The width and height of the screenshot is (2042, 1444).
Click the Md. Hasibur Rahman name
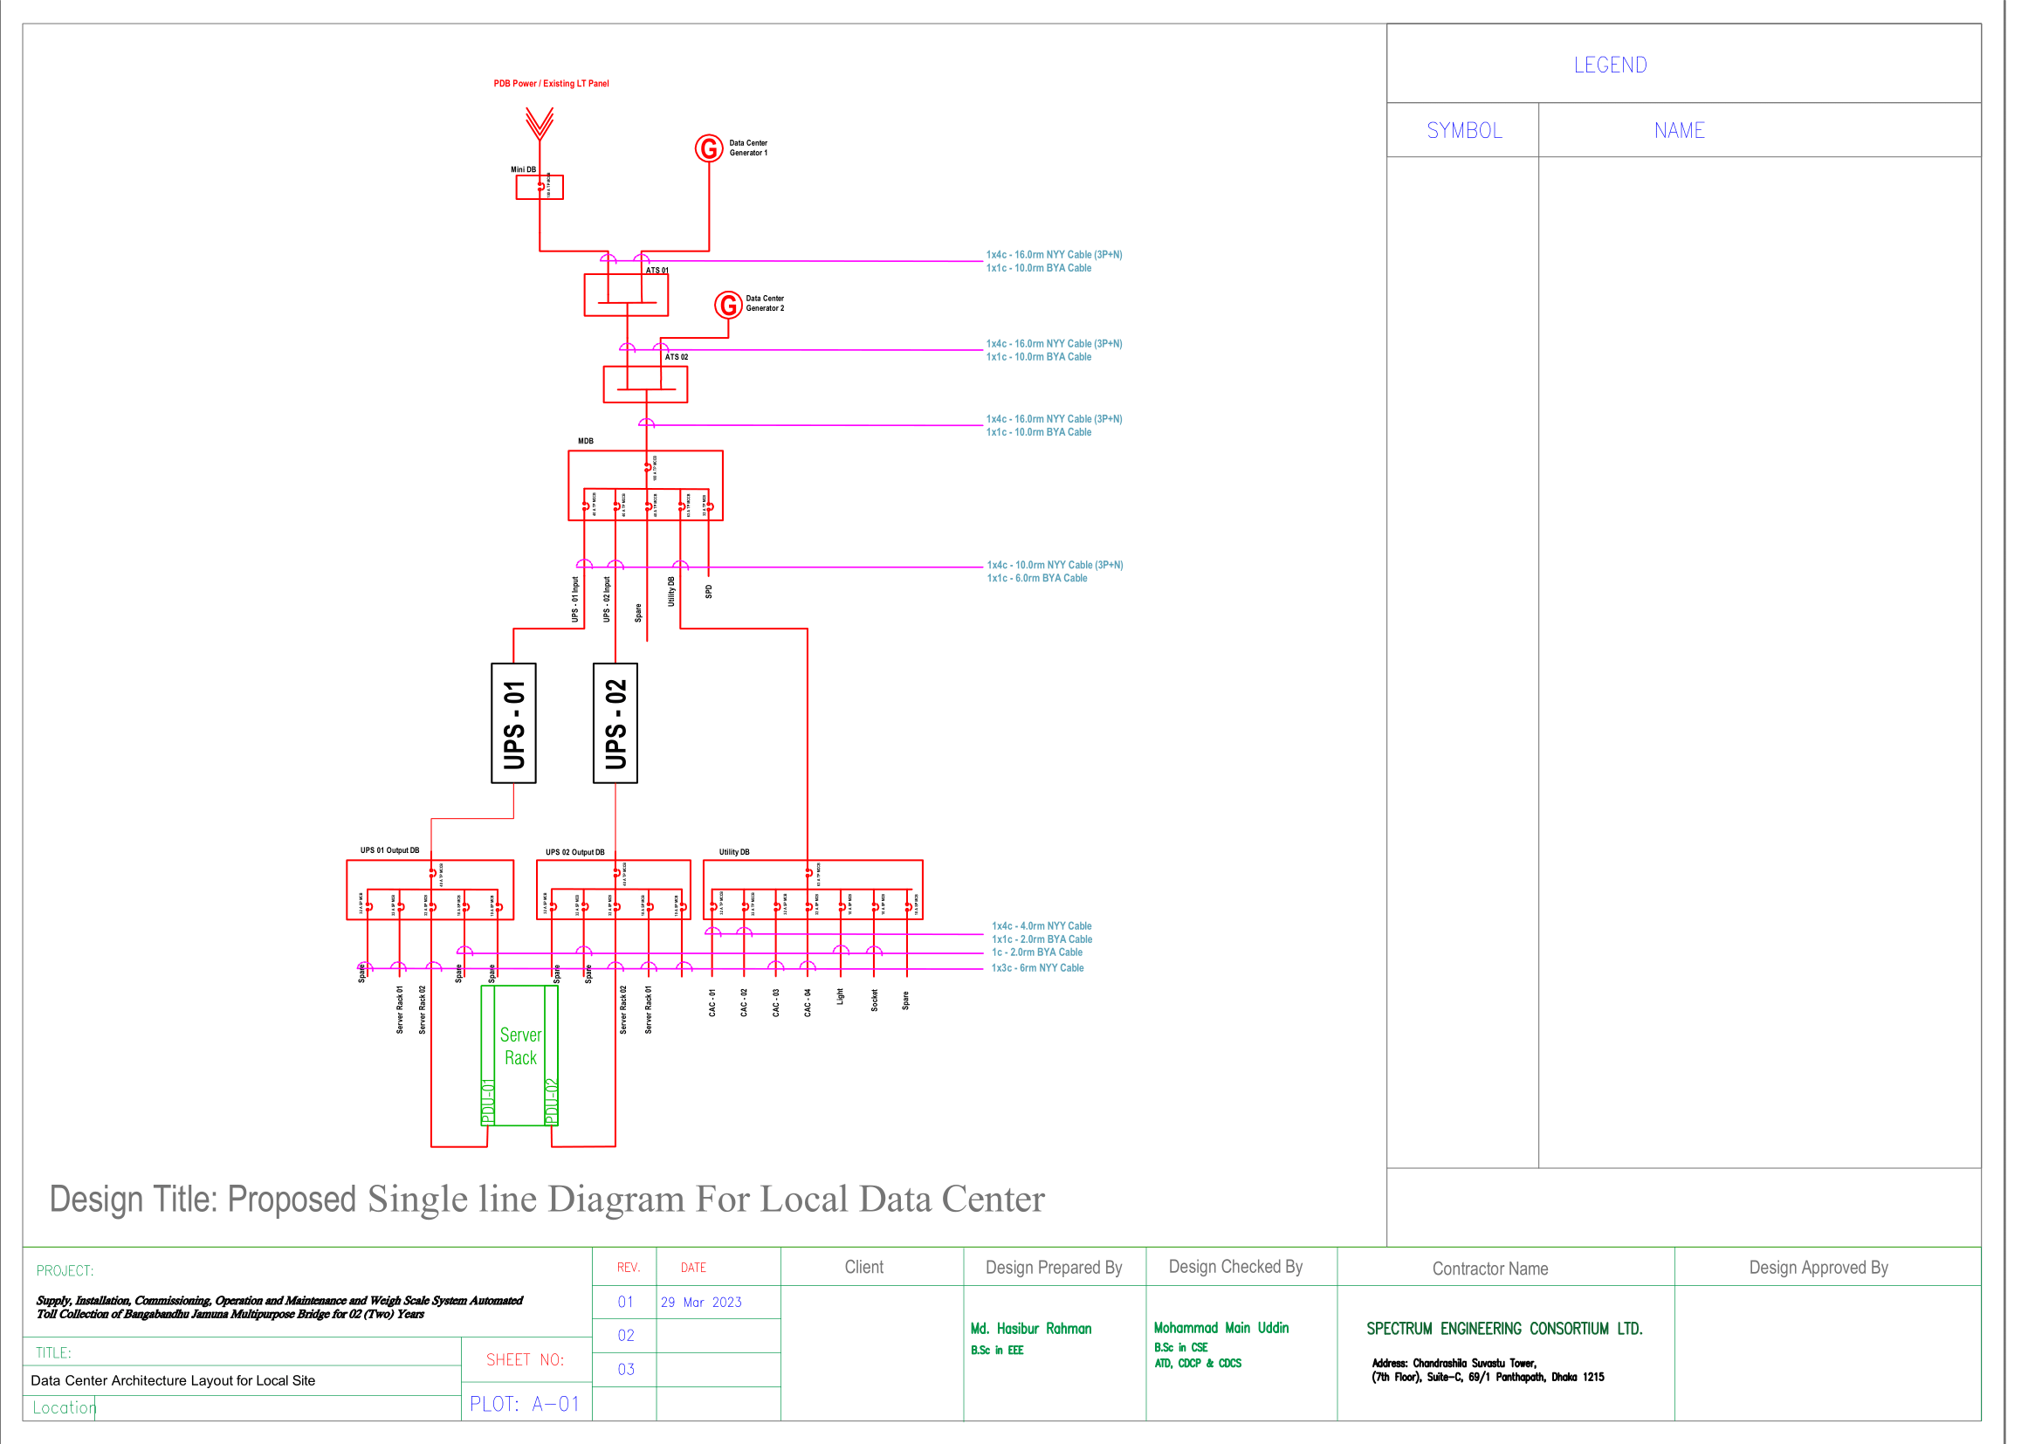[x=1032, y=1329]
